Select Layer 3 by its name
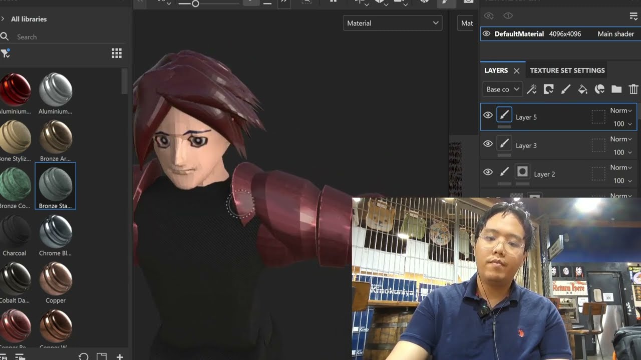Image resolution: width=641 pixels, height=360 pixels. [526, 145]
